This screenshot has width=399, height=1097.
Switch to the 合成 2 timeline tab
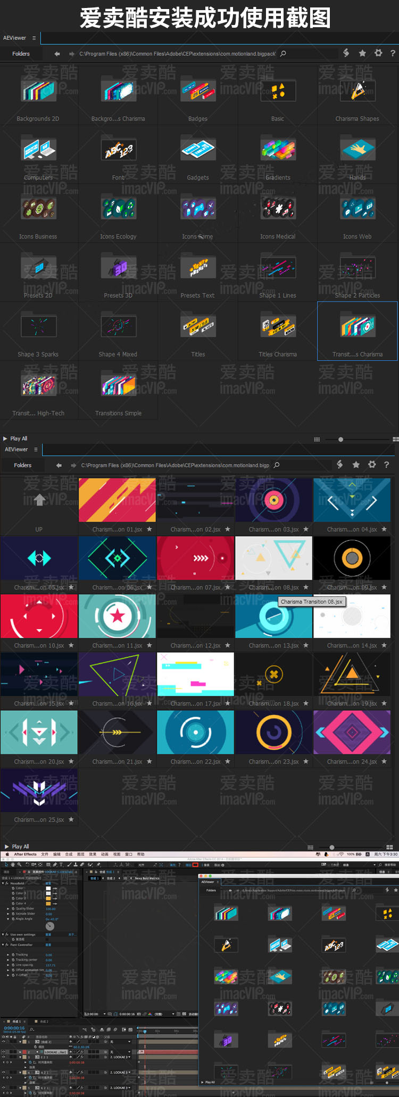click(44, 1021)
